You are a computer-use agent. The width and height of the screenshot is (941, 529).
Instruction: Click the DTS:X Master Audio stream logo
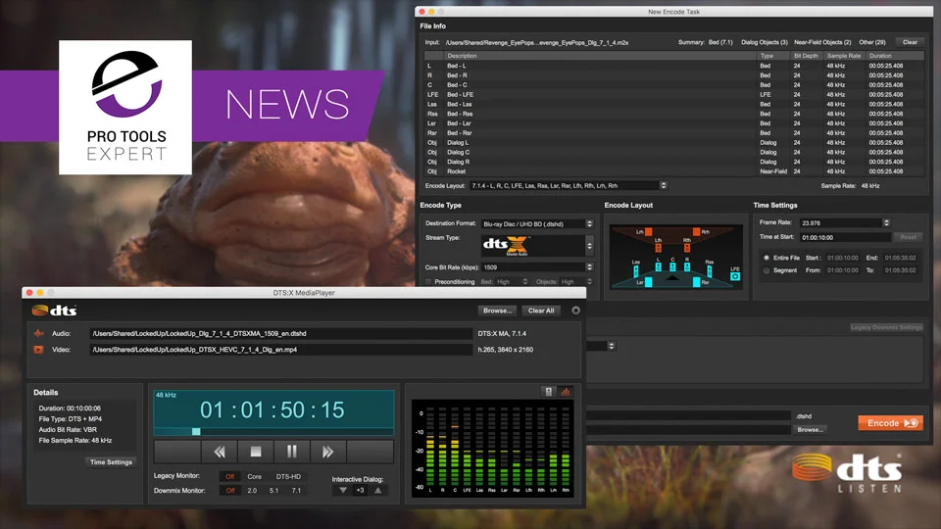[x=506, y=245]
